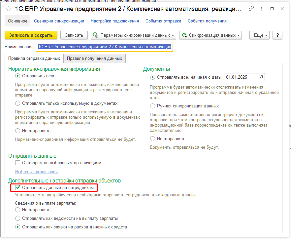Open the three-dot window options menu
The height and width of the screenshot is (239, 291).
point(262,9)
